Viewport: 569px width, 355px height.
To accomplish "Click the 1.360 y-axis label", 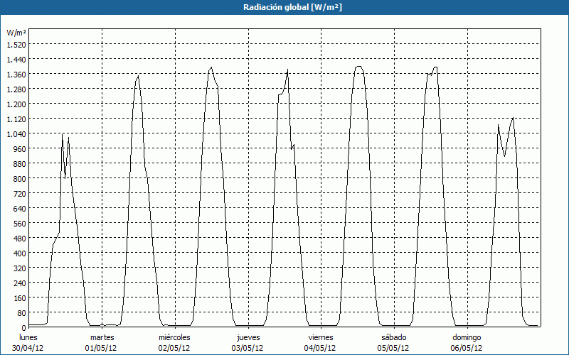I will pyautogui.click(x=16, y=74).
